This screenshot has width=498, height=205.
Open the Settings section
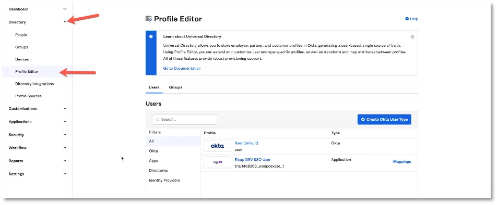coord(16,174)
